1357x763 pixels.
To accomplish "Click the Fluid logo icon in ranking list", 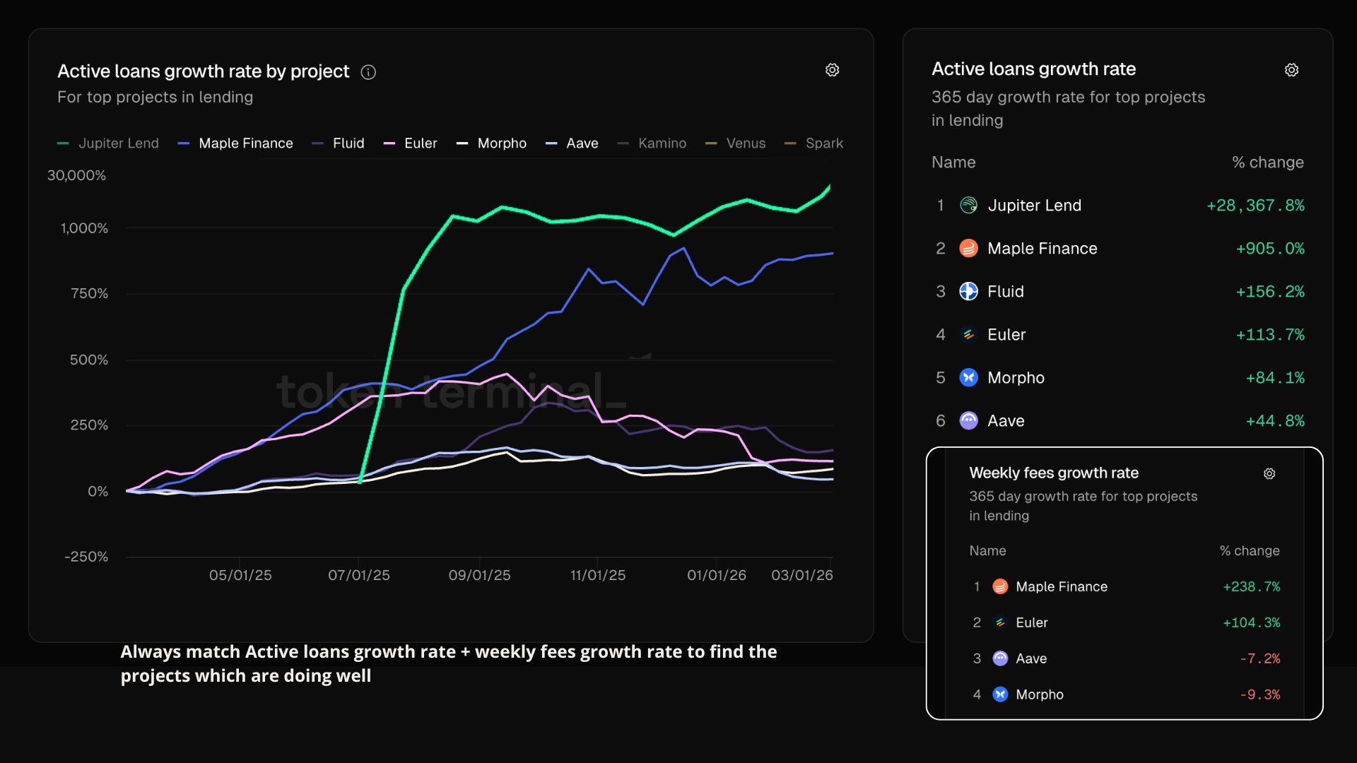I will (968, 292).
